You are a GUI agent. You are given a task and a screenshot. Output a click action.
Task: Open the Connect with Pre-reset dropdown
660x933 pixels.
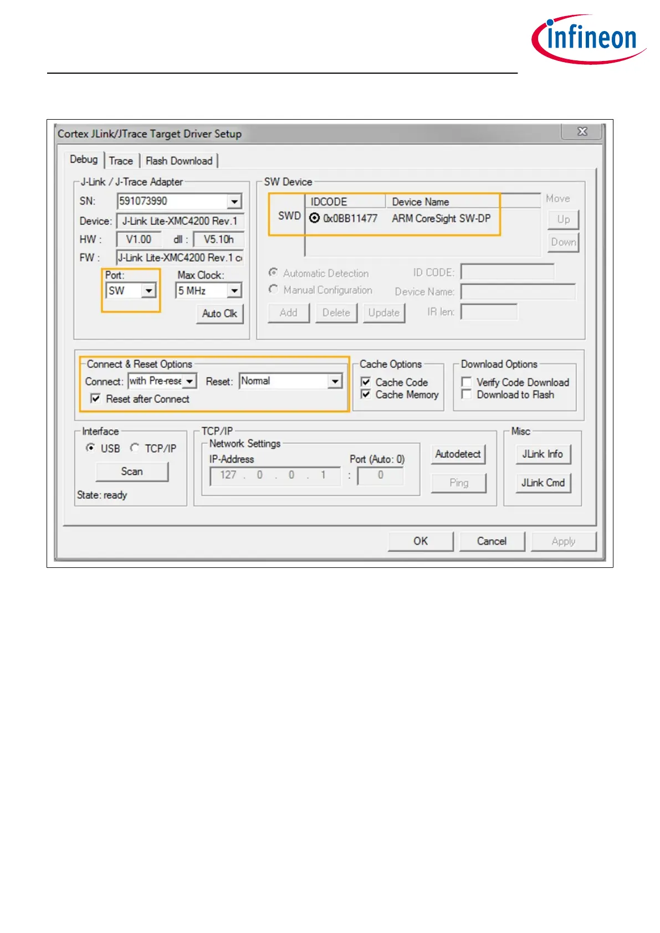coord(190,381)
